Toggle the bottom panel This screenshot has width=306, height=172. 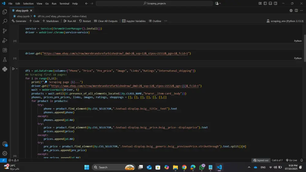270,3
